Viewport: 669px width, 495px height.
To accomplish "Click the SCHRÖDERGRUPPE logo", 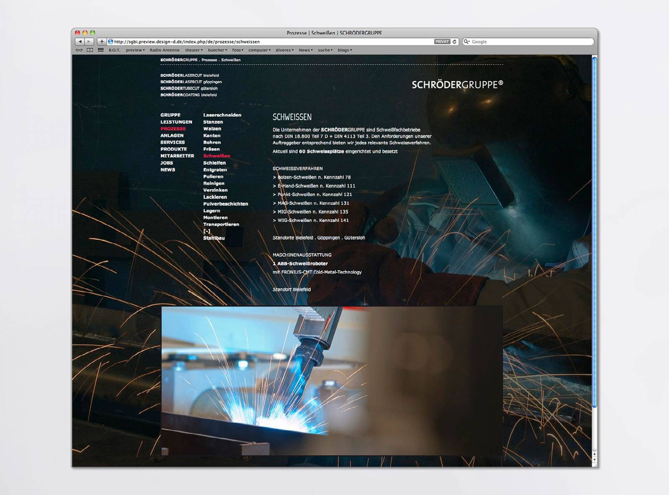I will pos(457,85).
